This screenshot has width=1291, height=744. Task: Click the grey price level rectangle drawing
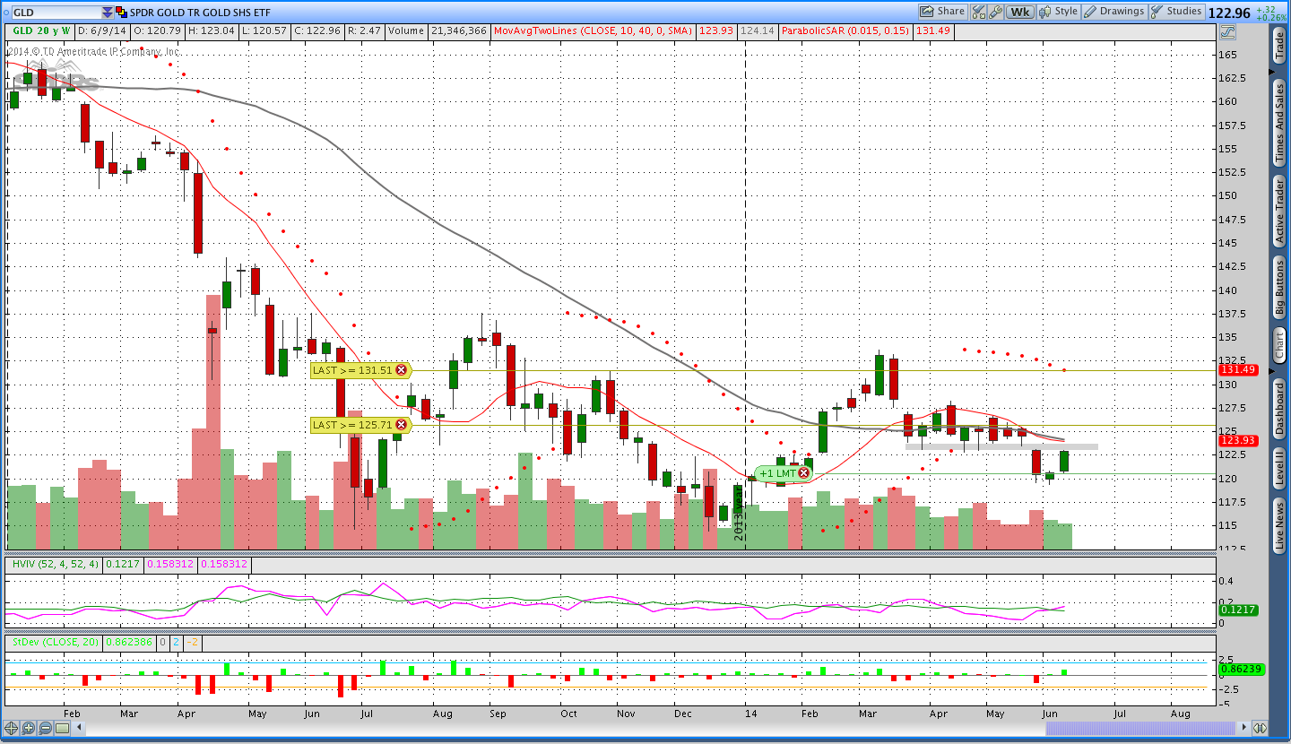[x=1001, y=446]
